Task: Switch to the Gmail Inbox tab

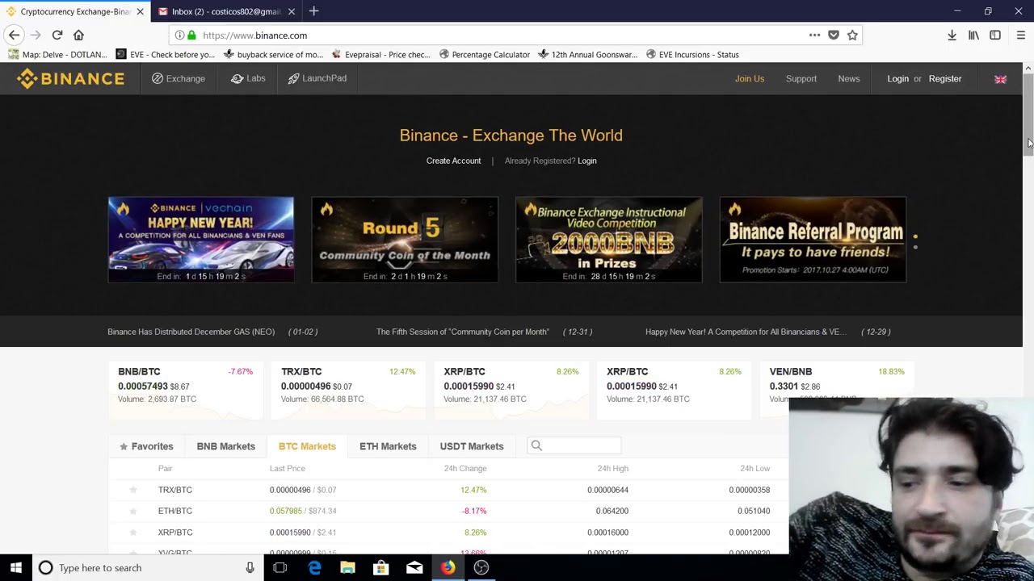Action: (226, 11)
